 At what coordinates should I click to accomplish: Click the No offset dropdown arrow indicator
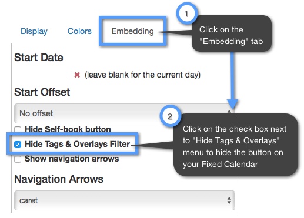[x=229, y=111]
